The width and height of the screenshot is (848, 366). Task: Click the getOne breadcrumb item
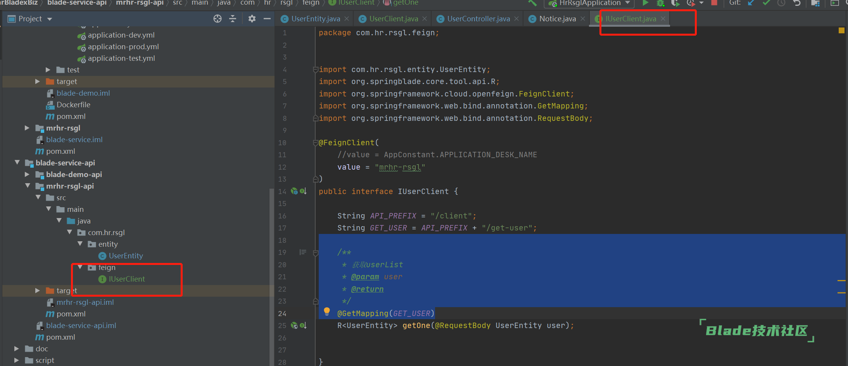pyautogui.click(x=401, y=3)
